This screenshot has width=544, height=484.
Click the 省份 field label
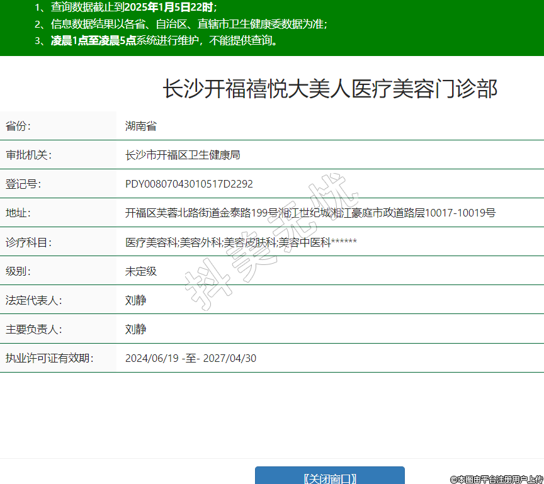[18, 126]
